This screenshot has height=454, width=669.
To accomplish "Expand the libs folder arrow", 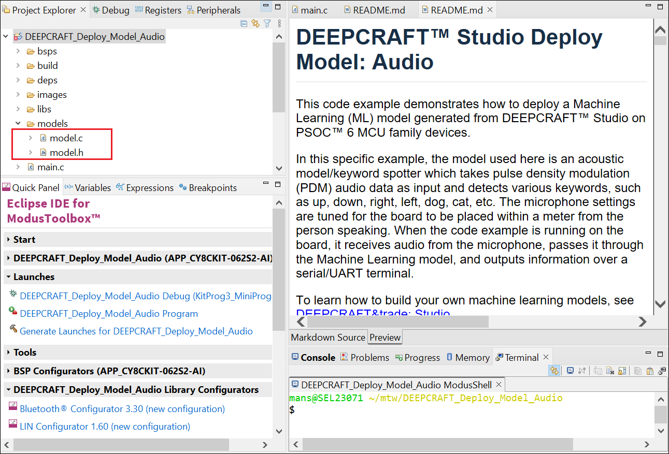I will click(18, 109).
